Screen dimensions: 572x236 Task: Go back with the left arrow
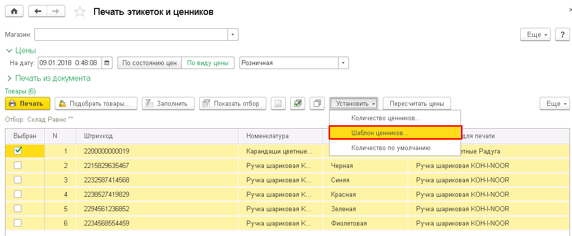click(38, 11)
